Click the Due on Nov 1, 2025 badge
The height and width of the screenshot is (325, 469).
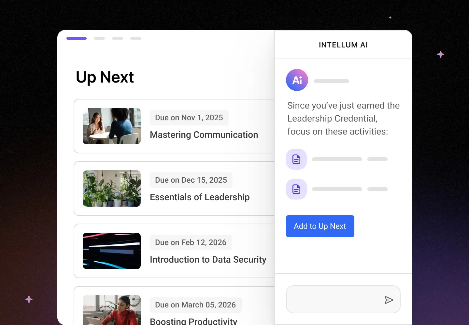pyautogui.click(x=189, y=118)
